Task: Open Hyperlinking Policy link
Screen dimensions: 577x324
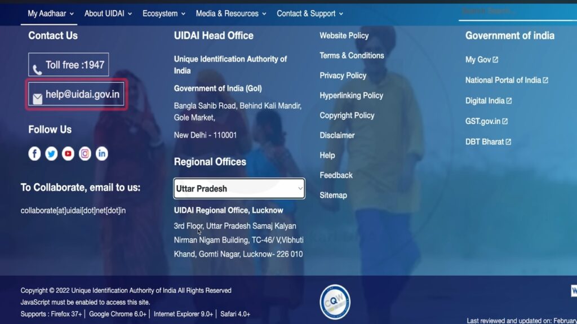Action: (x=352, y=96)
